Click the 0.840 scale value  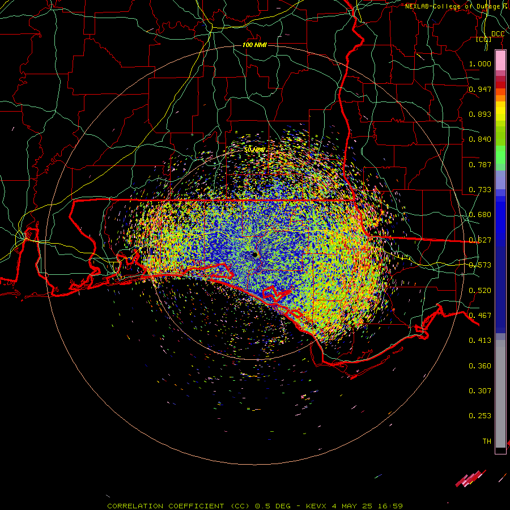[x=480, y=139]
